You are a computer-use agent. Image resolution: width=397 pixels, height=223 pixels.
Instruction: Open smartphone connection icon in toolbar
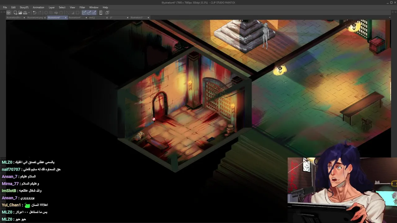pyautogui.click(x=101, y=13)
